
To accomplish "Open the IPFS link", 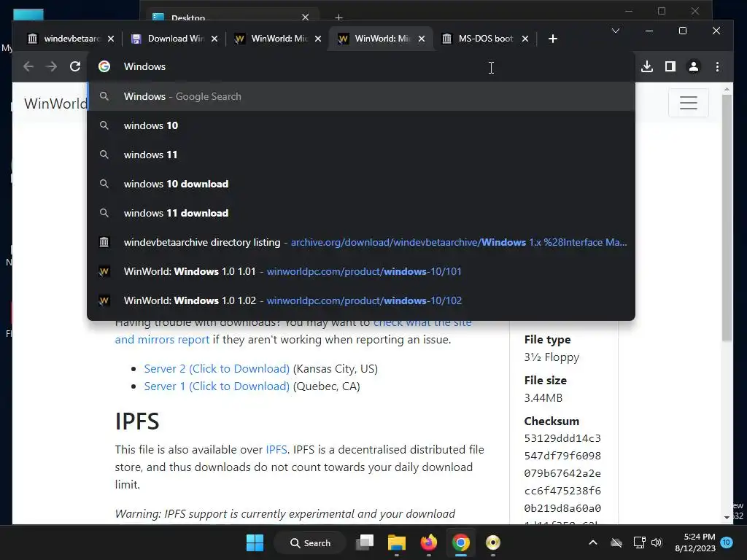I will [x=276, y=449].
